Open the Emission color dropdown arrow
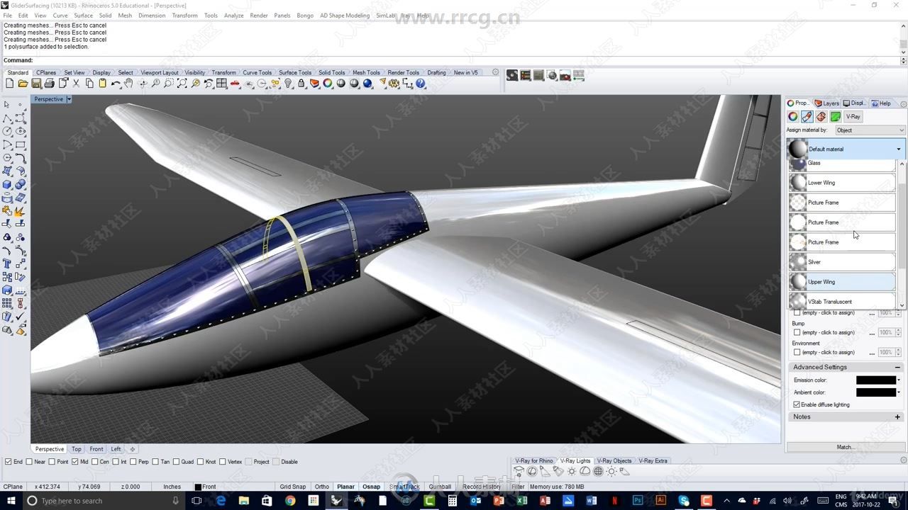Image resolution: width=908 pixels, height=510 pixels. tap(899, 380)
